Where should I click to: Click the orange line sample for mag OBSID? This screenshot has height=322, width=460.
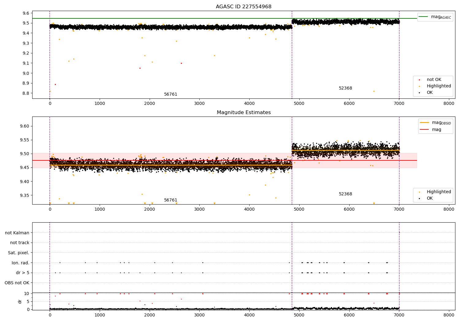tap(424, 123)
